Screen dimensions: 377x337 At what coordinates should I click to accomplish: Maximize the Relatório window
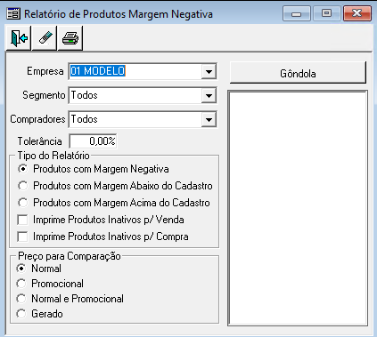[x=327, y=13]
